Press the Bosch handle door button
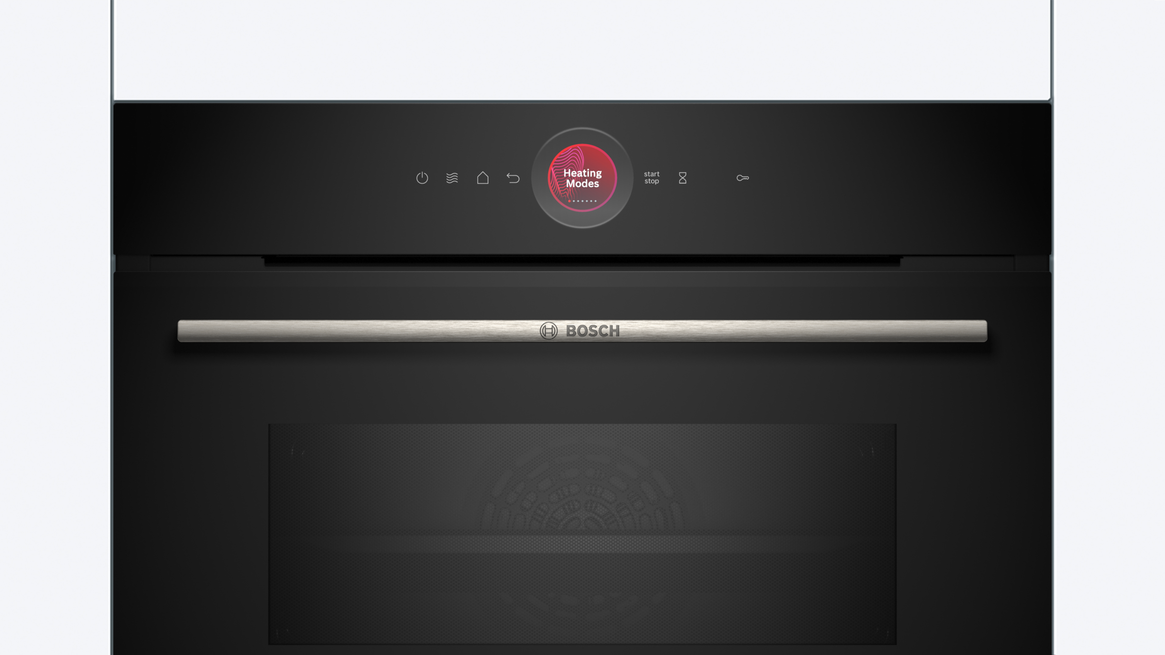The image size is (1165, 655). (x=582, y=330)
